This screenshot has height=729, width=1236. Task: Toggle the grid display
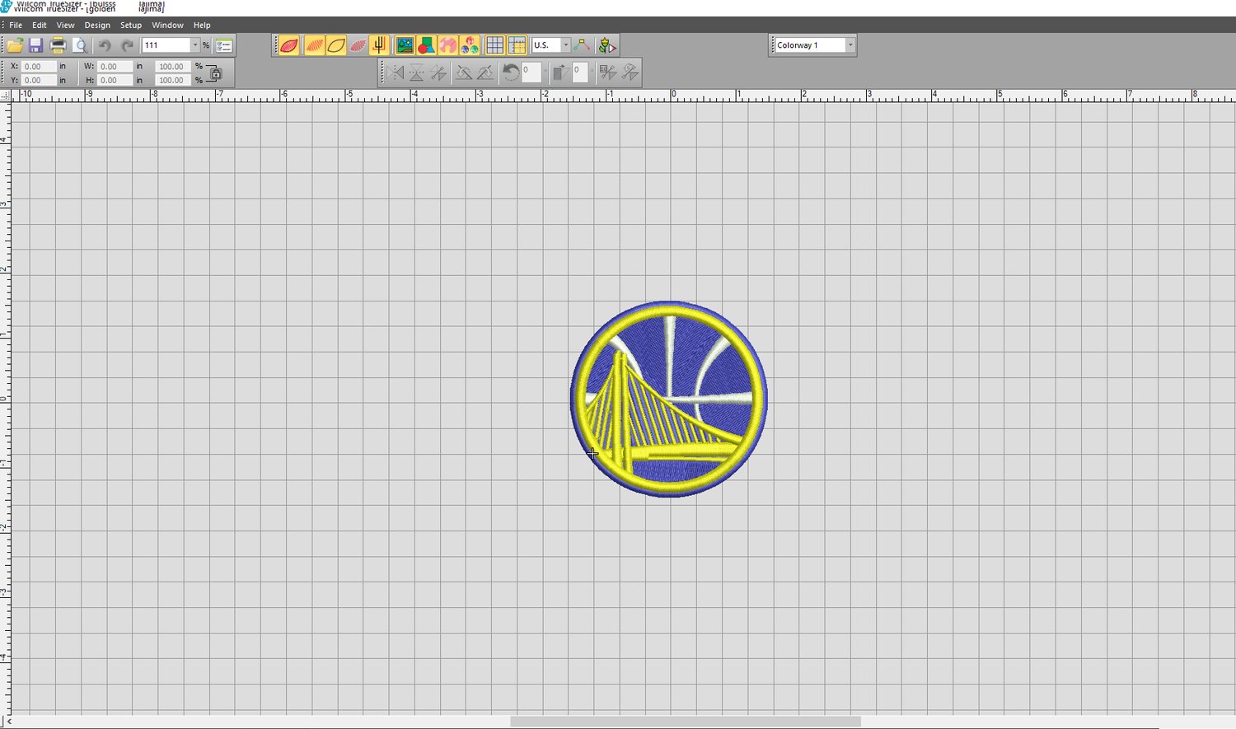click(494, 45)
